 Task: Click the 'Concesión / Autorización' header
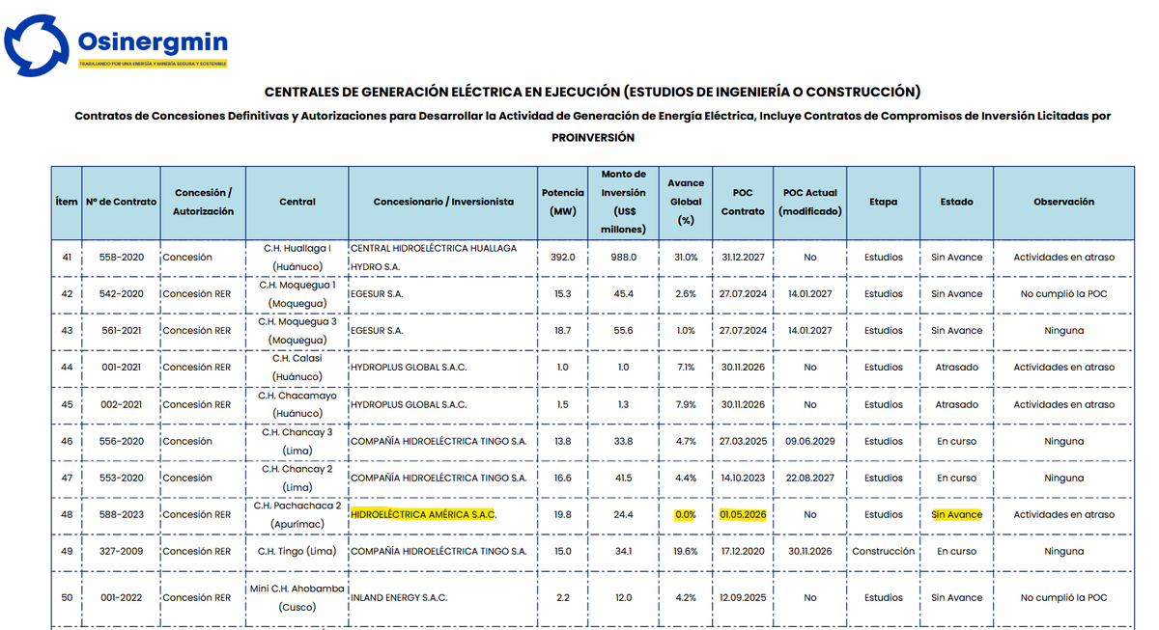(203, 203)
